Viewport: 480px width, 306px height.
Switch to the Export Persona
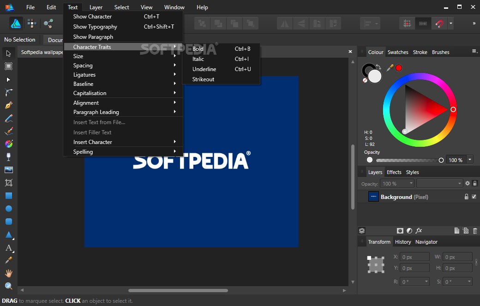[48, 24]
